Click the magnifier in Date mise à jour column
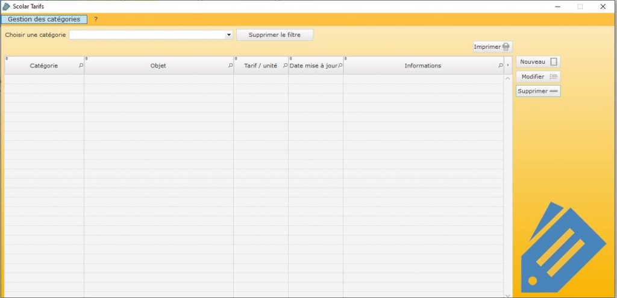 (x=340, y=66)
